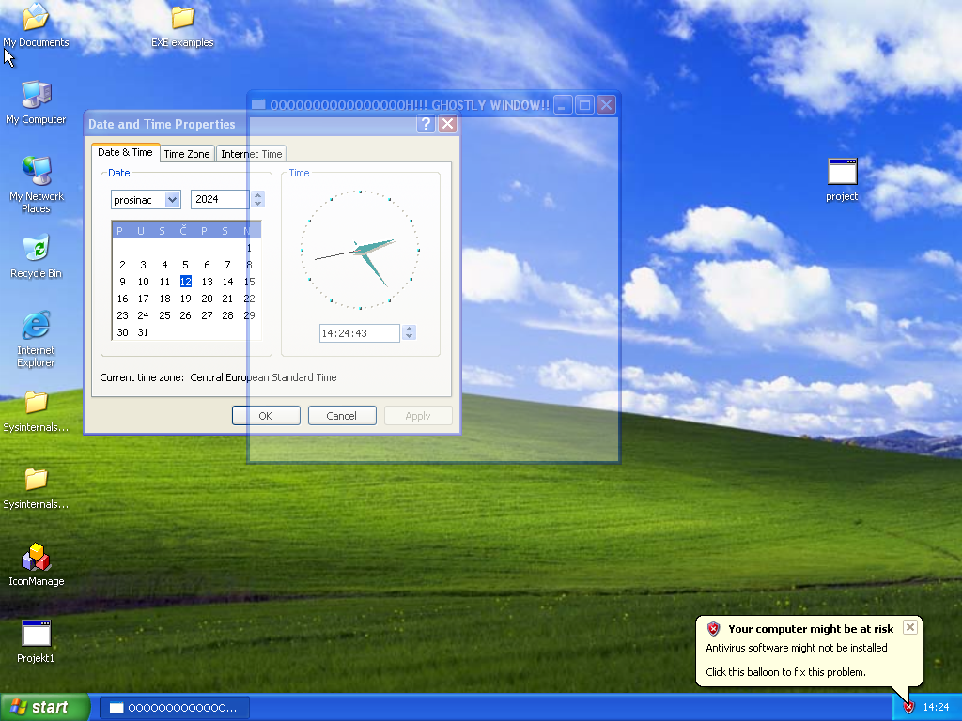The height and width of the screenshot is (721, 962).
Task: Click the time input field 14:24:43
Action: coord(359,333)
